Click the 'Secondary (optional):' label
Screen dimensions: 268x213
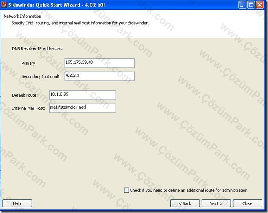point(41,76)
